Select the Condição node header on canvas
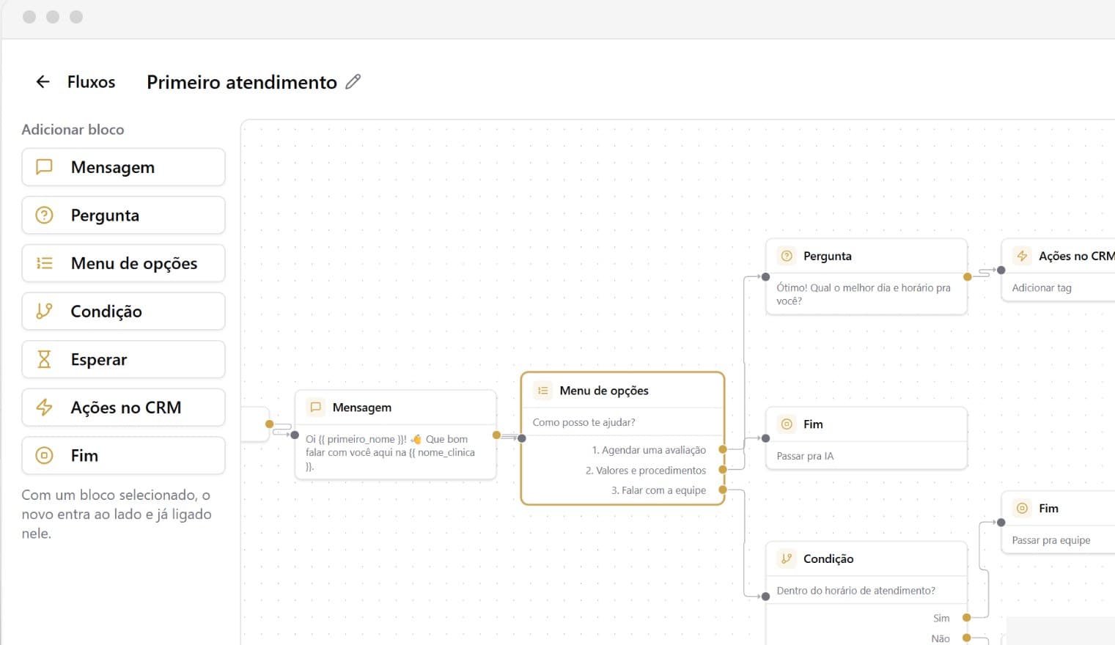The height and width of the screenshot is (645, 1115). point(866,559)
